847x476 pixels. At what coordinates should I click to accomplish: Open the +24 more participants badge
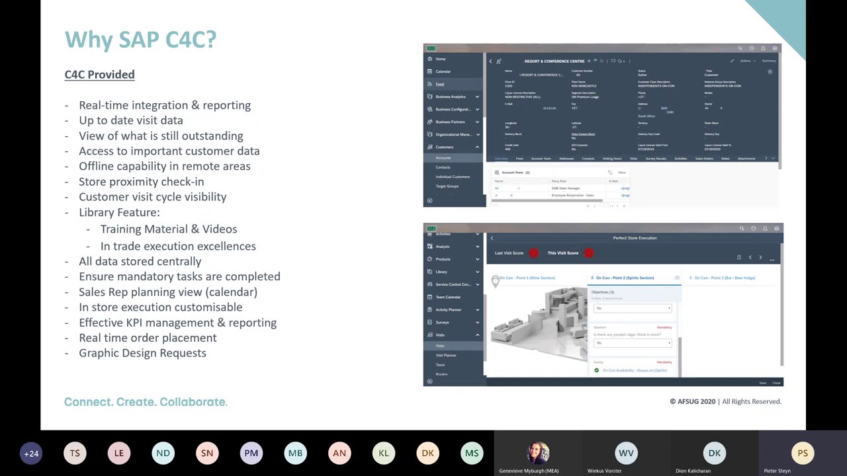[x=31, y=453]
